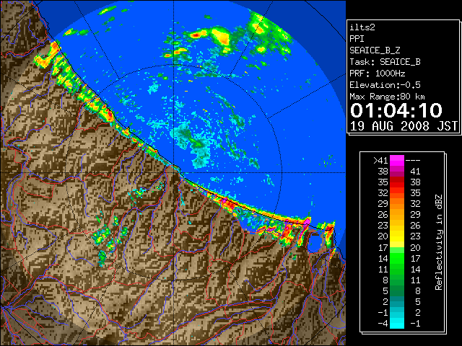Click the 'ilts2' site name text
This screenshot has height=346, width=462.
(x=362, y=27)
